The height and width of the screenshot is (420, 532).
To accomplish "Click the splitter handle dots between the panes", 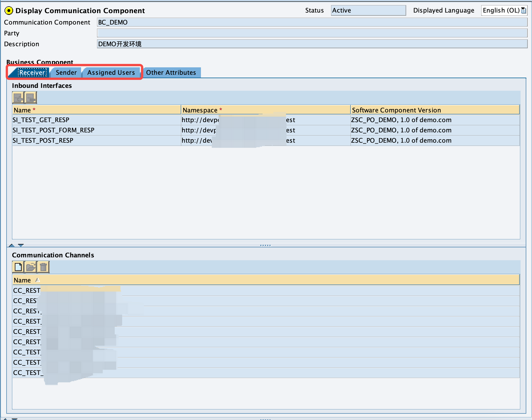I will 265,245.
